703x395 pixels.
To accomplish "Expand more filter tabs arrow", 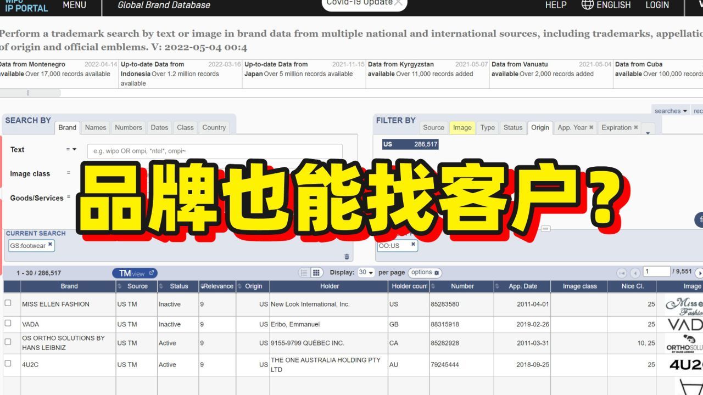I will 648,131.
